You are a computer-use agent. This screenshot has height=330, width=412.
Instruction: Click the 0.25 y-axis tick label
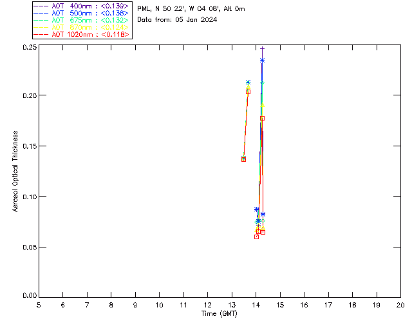point(30,47)
